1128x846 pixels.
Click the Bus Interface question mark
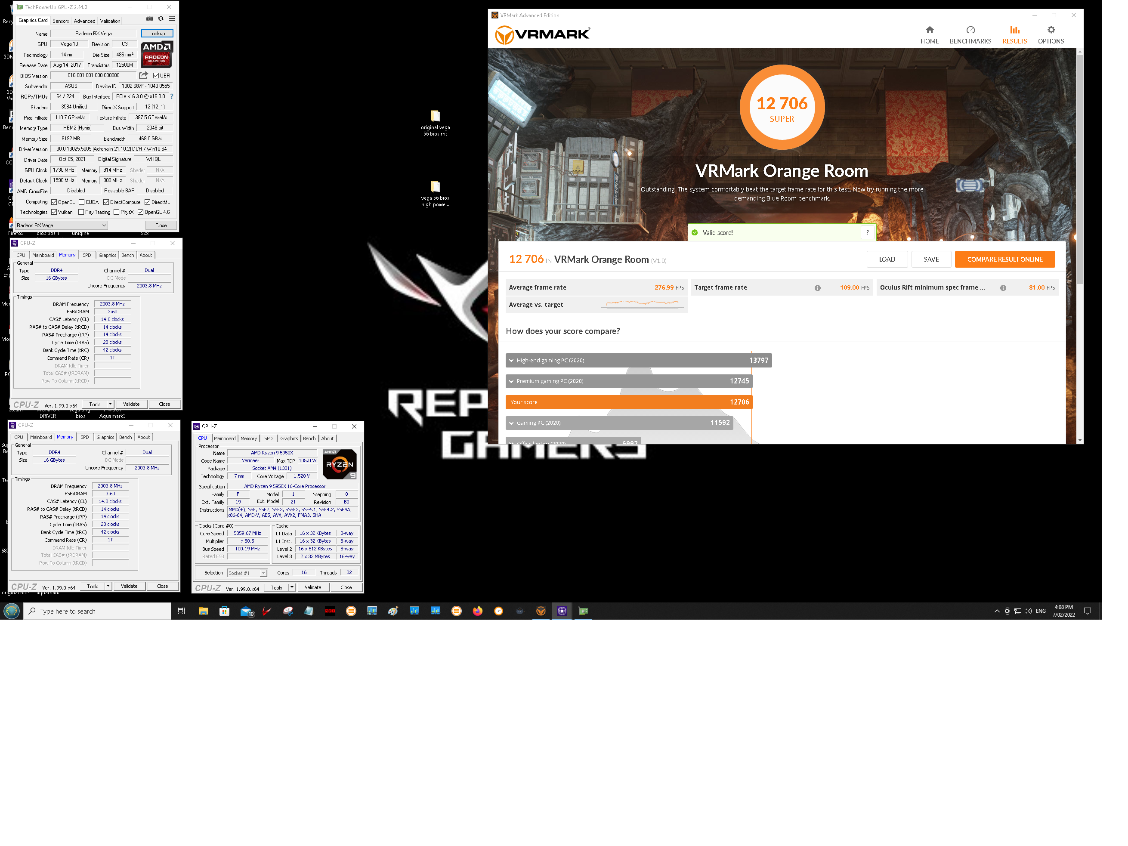click(x=171, y=96)
